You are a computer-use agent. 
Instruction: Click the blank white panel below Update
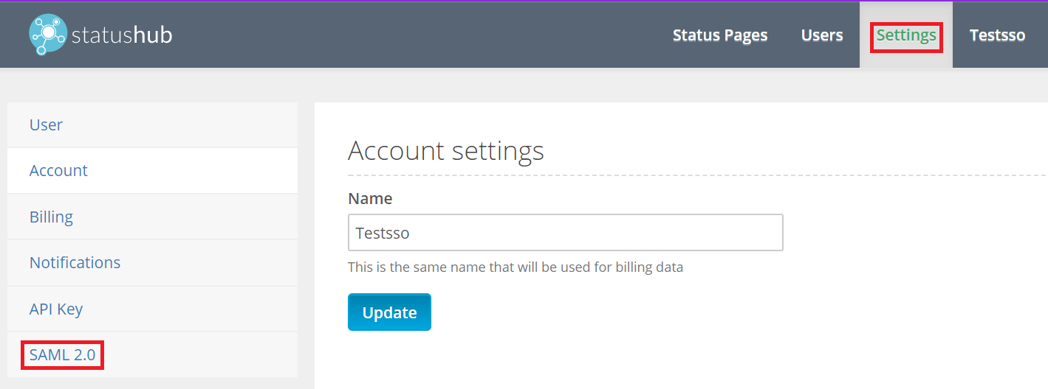click(x=665, y=361)
